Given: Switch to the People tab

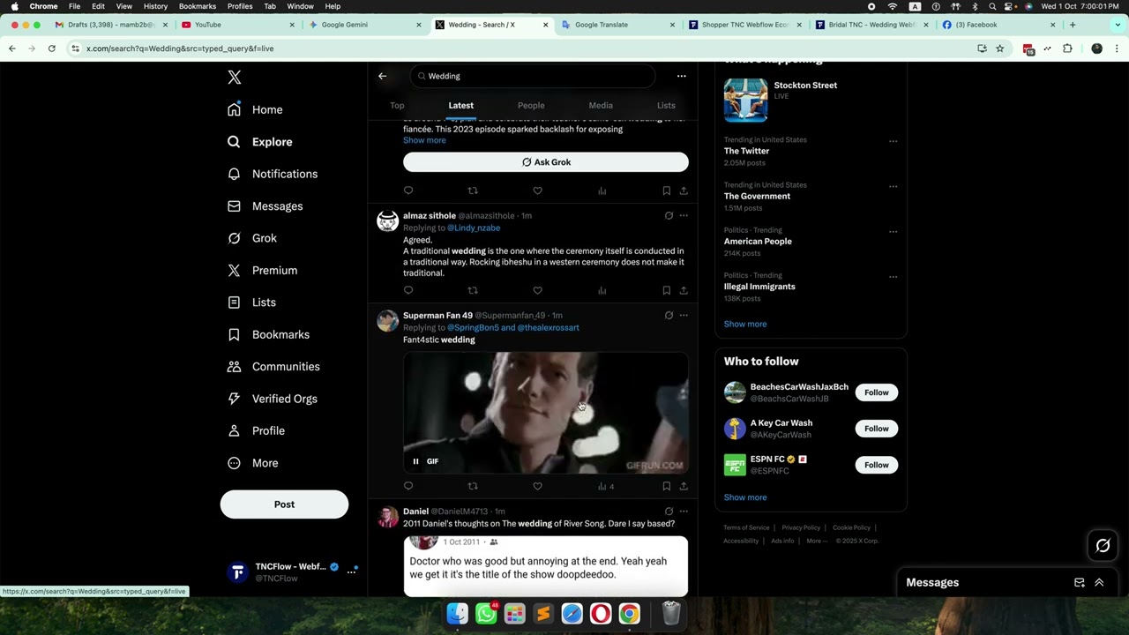Looking at the screenshot, I should (531, 105).
